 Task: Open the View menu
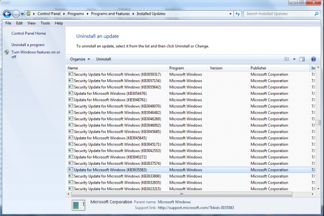coord(31,23)
